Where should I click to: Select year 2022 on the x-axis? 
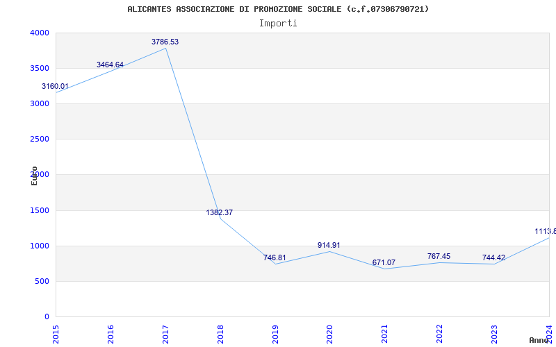[x=439, y=335]
